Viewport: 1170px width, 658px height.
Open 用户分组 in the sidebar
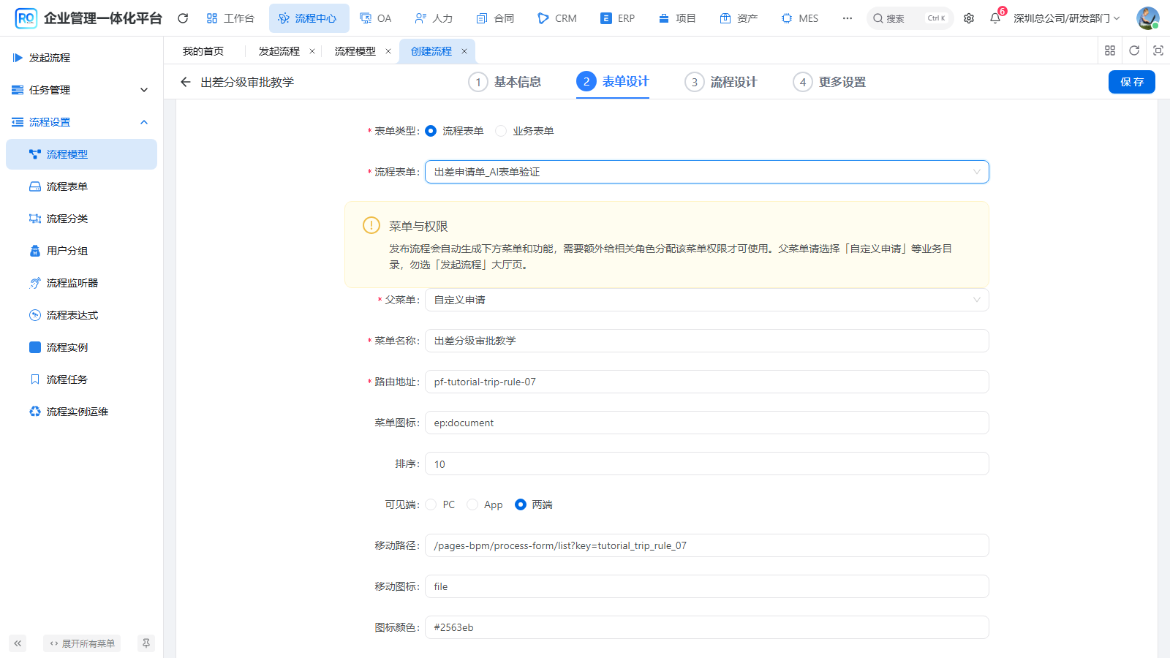coord(81,251)
